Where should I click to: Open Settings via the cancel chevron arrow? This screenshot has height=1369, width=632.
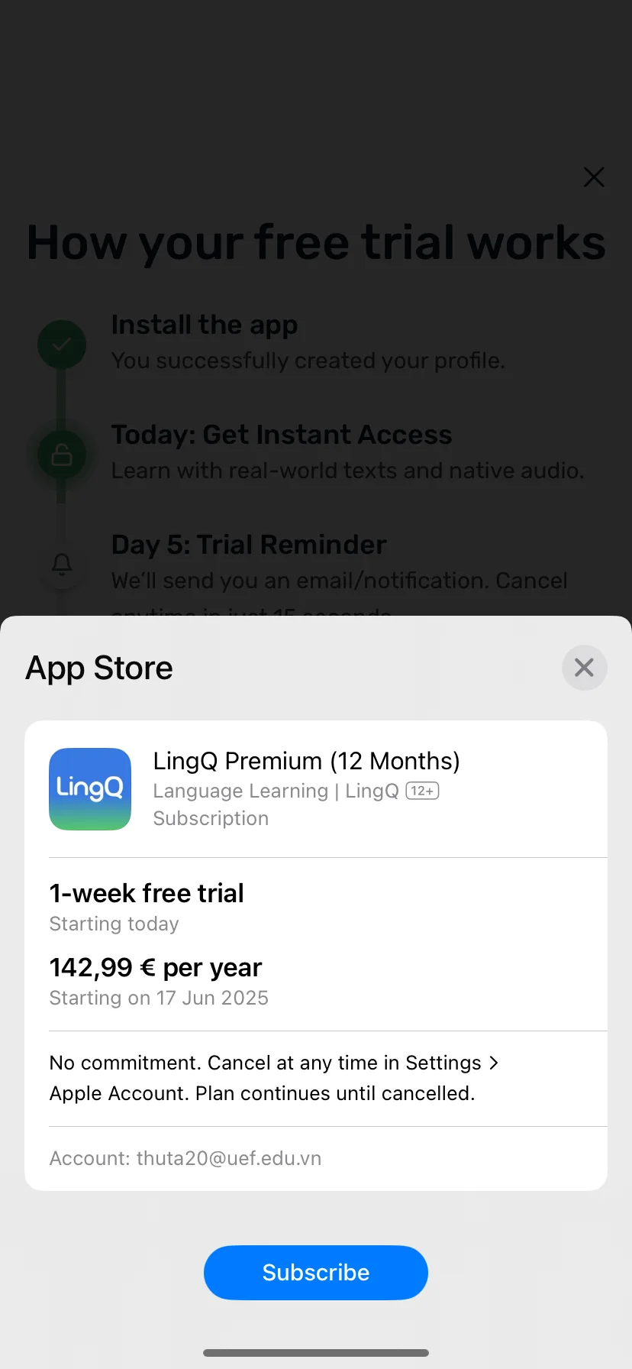coord(494,1063)
